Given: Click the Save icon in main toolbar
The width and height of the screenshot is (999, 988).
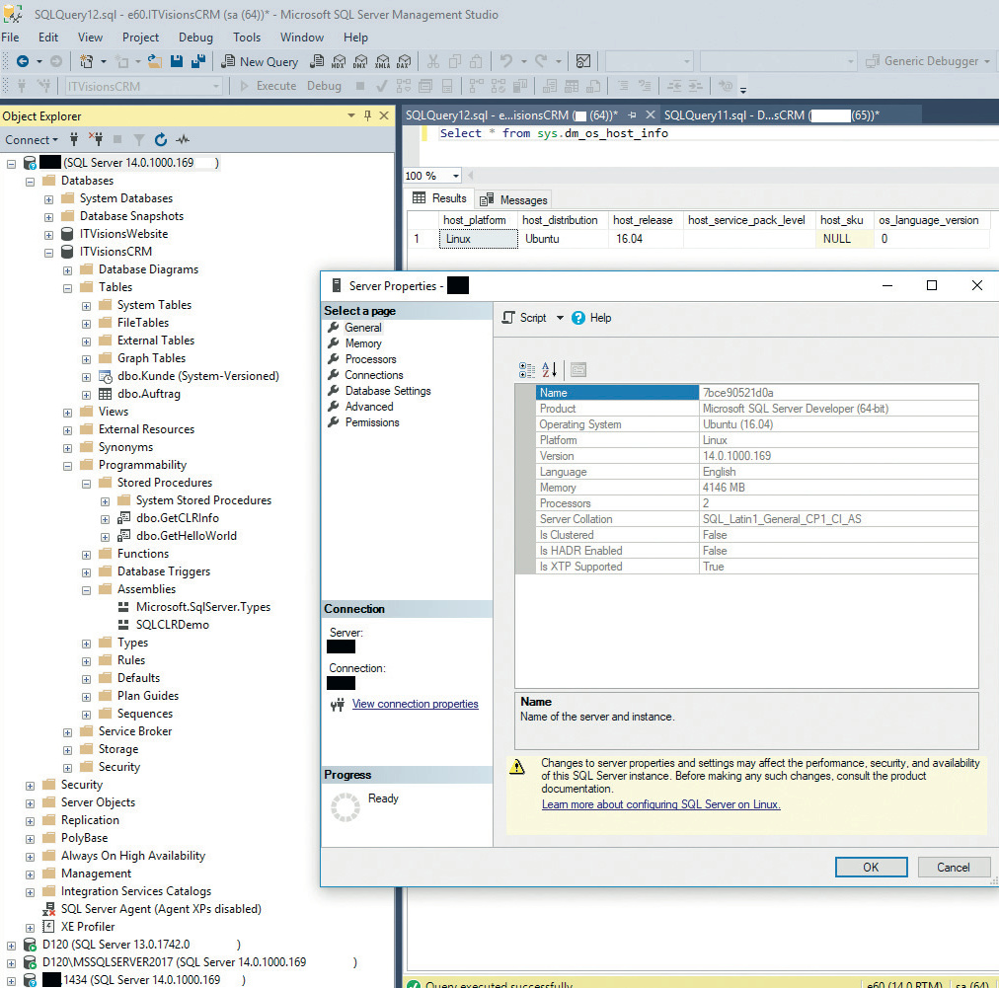Looking at the screenshot, I should click(176, 61).
